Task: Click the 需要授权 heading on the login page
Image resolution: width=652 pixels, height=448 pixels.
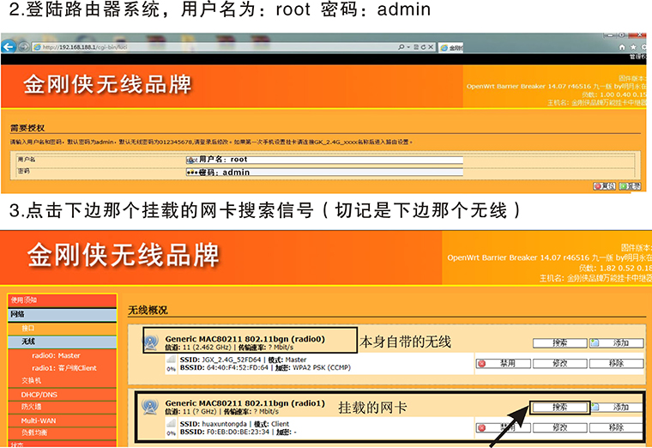Action: 27,128
